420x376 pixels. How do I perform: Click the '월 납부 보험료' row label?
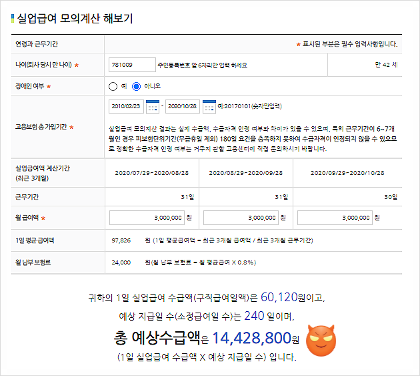[33, 262]
